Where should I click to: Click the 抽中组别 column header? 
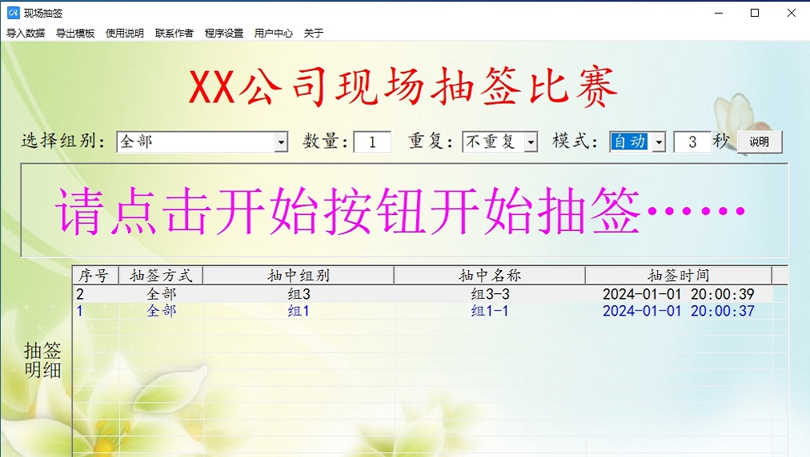tap(299, 276)
